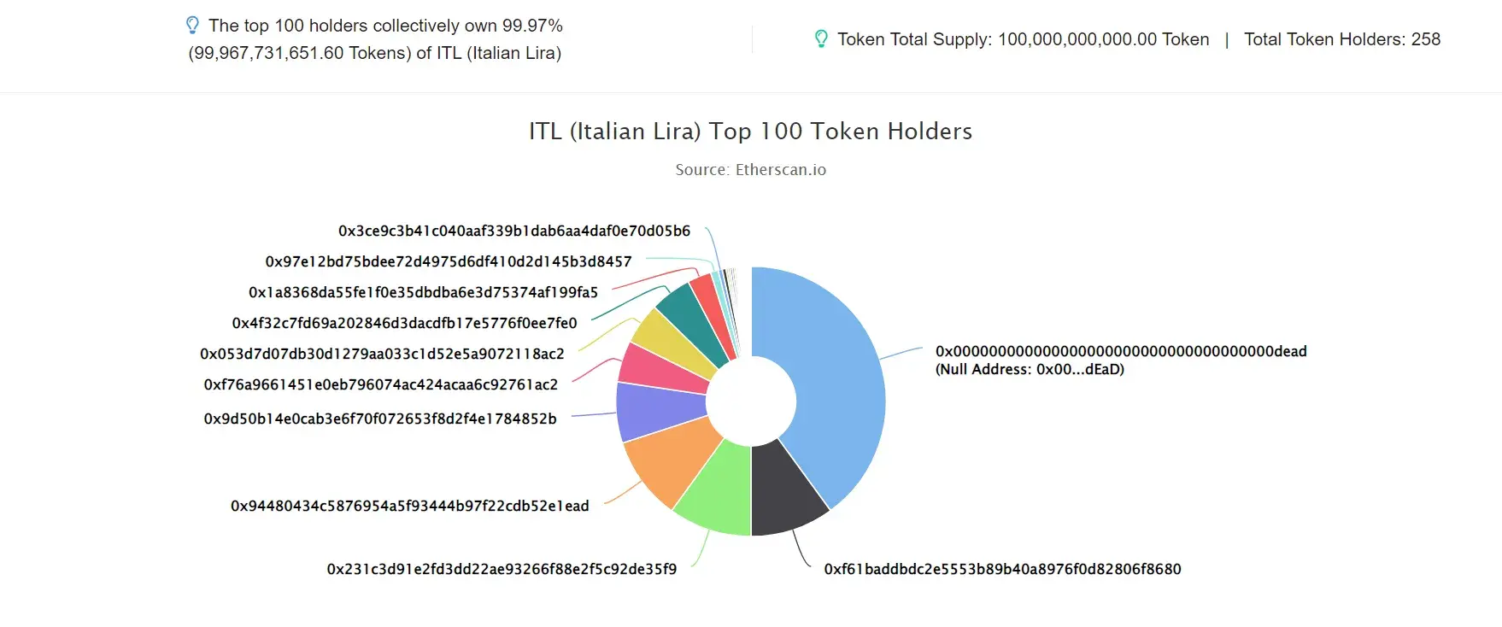This screenshot has height=627, width=1502.
Task: Click the lightbulb icon beside top 100 holders
Action: (193, 25)
